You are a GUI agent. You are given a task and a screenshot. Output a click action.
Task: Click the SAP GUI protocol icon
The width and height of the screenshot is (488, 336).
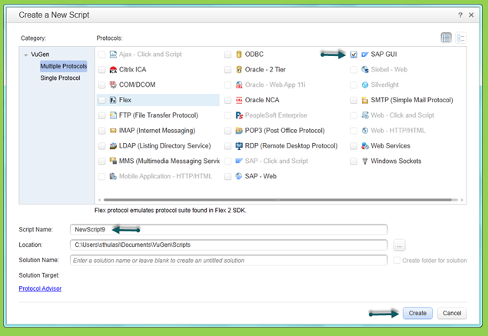point(365,55)
